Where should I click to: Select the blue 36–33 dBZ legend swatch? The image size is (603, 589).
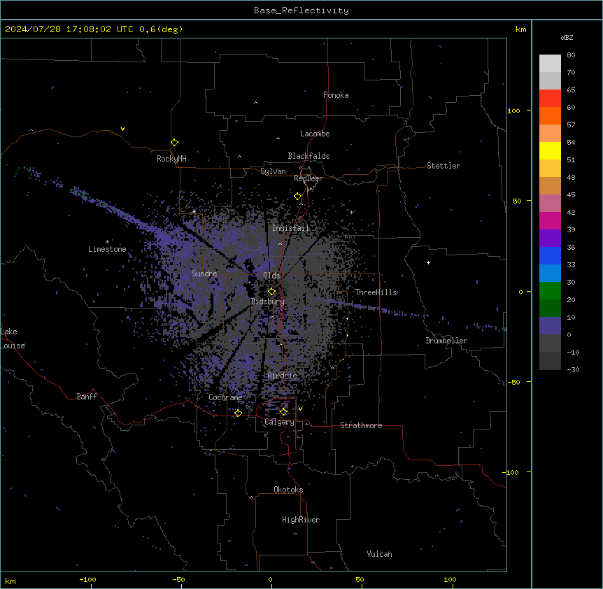coord(550,255)
